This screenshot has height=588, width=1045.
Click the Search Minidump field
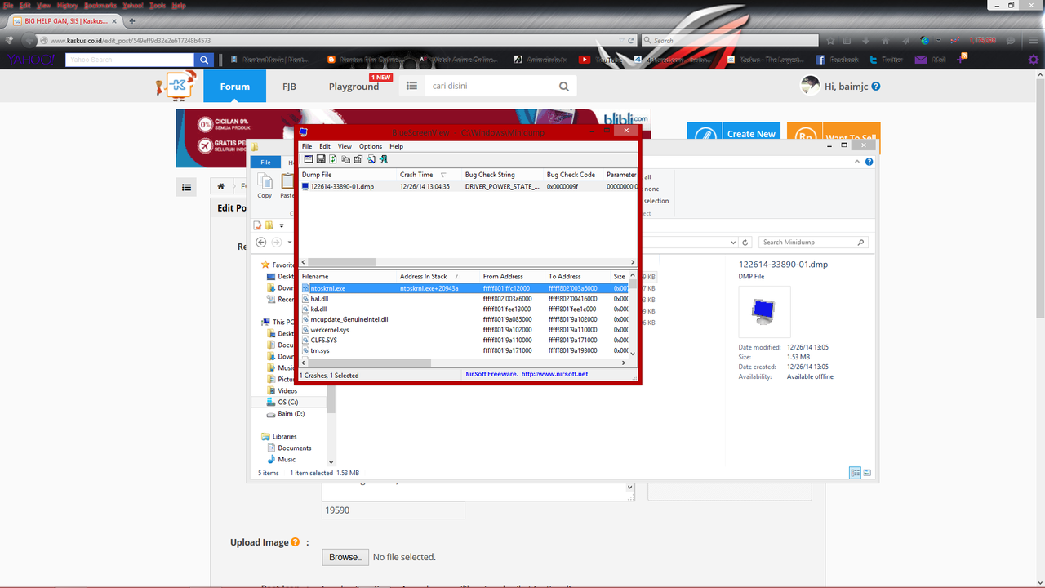point(813,243)
